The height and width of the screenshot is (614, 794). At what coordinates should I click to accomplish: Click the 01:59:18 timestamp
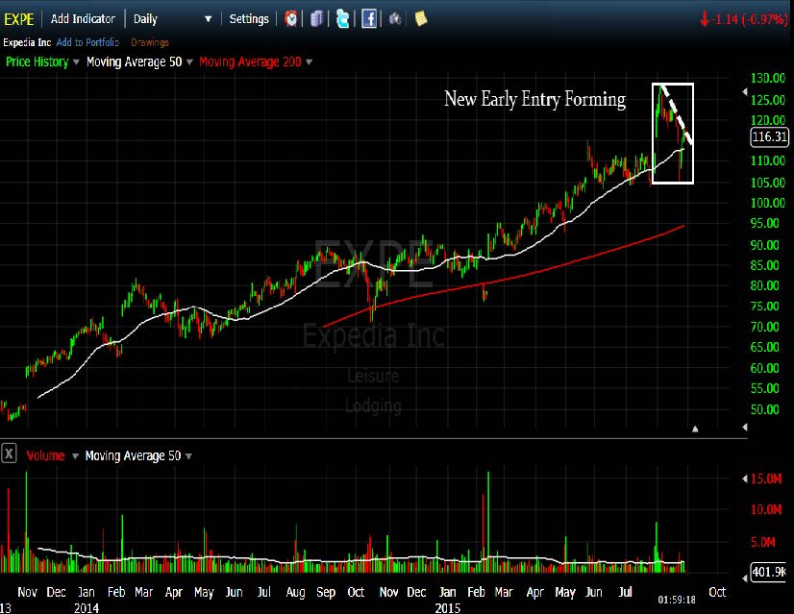(x=677, y=600)
